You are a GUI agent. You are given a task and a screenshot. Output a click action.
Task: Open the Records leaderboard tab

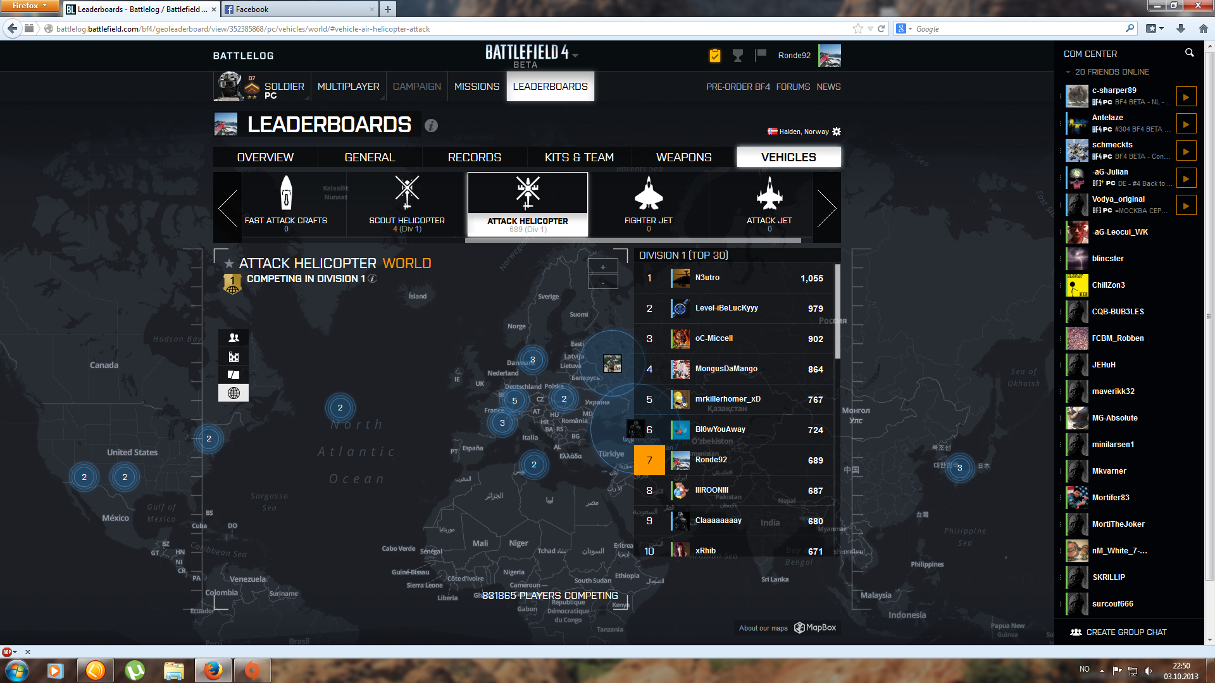coord(475,157)
